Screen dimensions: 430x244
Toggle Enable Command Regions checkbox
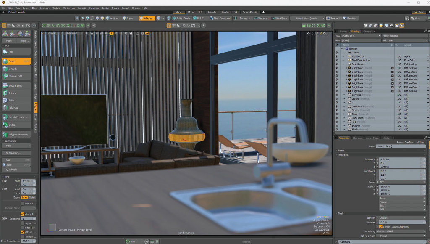tap(380, 227)
